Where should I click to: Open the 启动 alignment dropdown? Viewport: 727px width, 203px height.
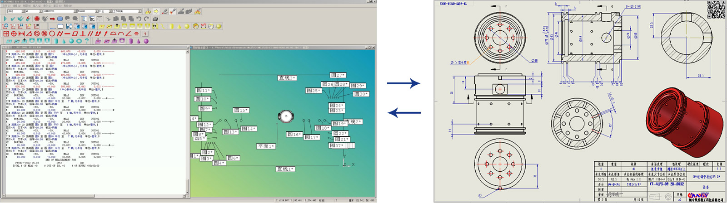click(x=23, y=11)
